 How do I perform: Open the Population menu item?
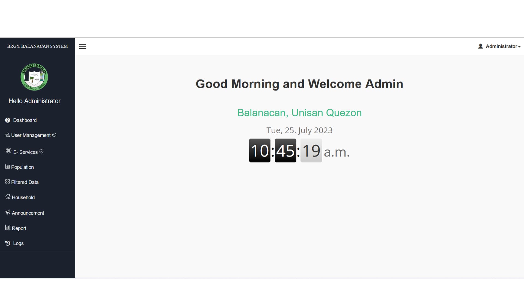click(x=22, y=167)
